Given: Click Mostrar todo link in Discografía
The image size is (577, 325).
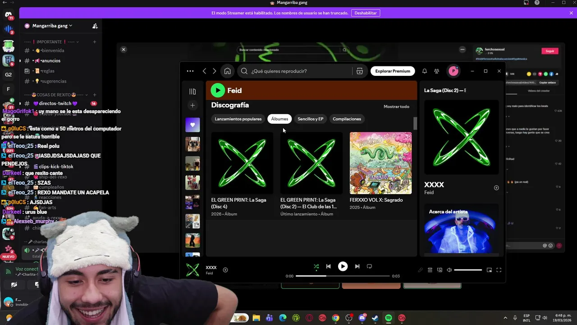Looking at the screenshot, I should [396, 107].
